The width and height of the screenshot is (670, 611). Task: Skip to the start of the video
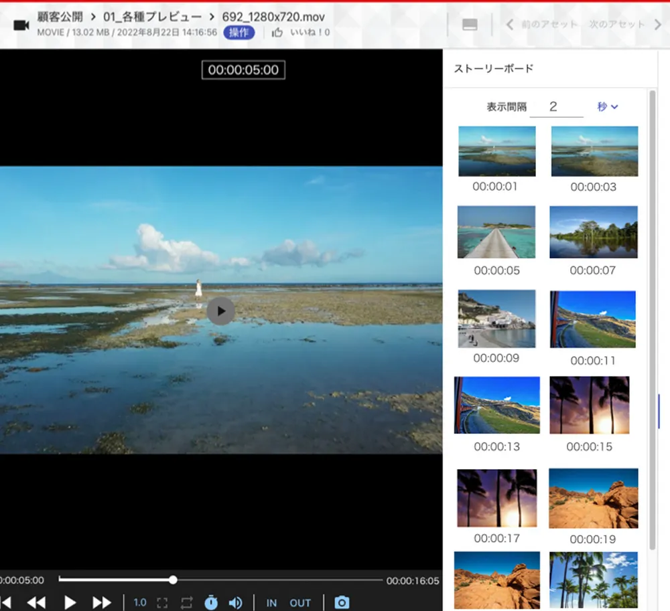pos(5,602)
